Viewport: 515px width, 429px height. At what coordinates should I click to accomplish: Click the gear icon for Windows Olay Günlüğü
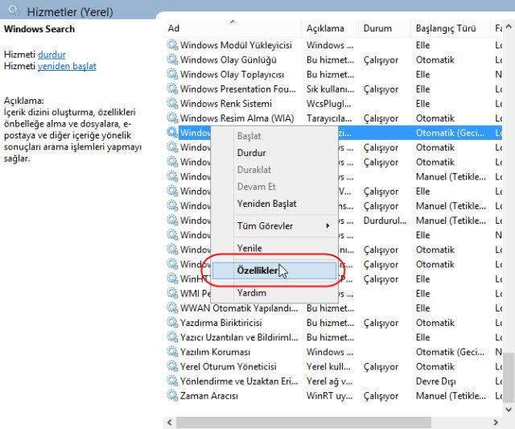(172, 60)
